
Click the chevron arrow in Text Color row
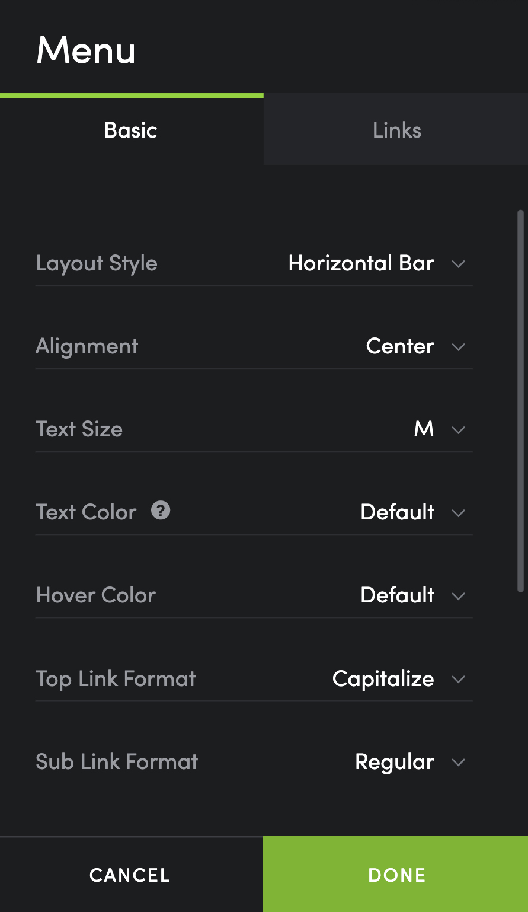point(458,513)
